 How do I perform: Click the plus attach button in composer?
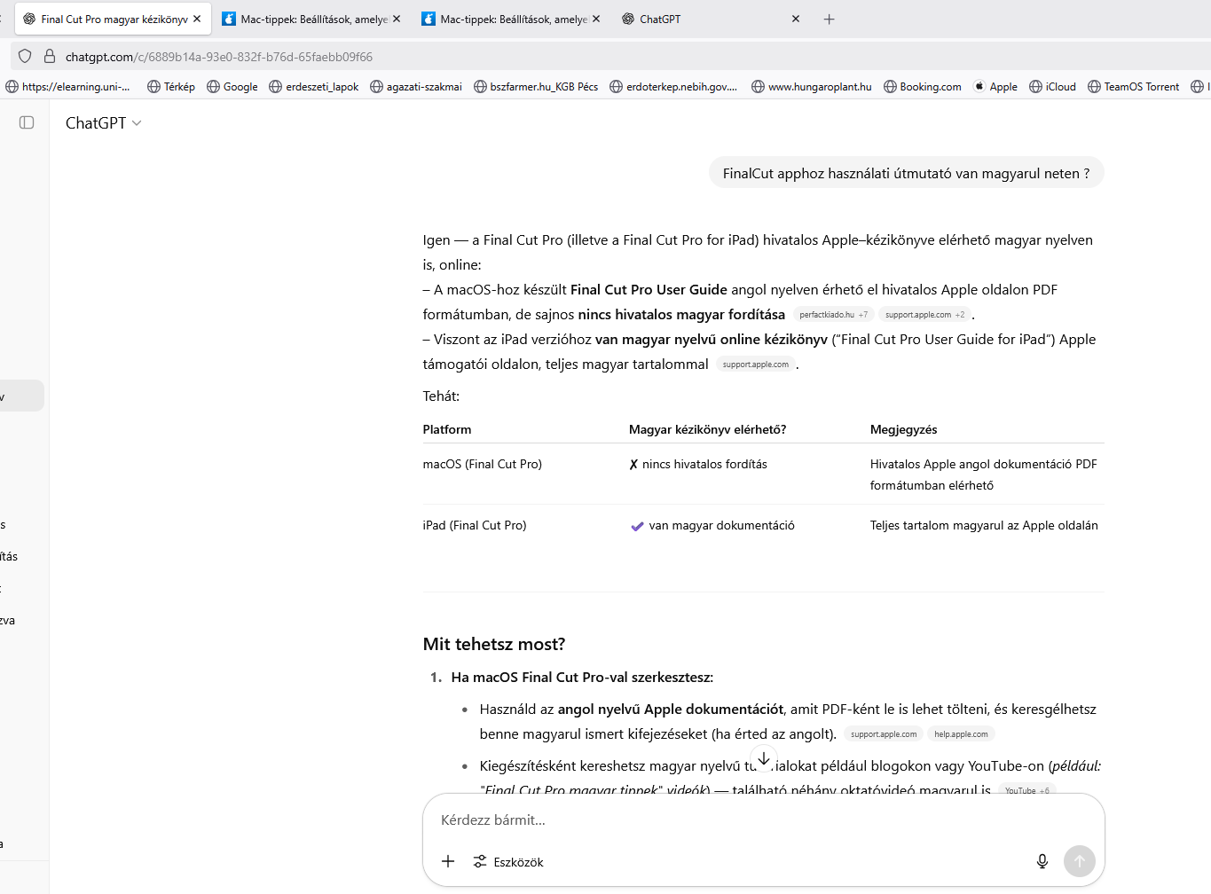click(448, 861)
